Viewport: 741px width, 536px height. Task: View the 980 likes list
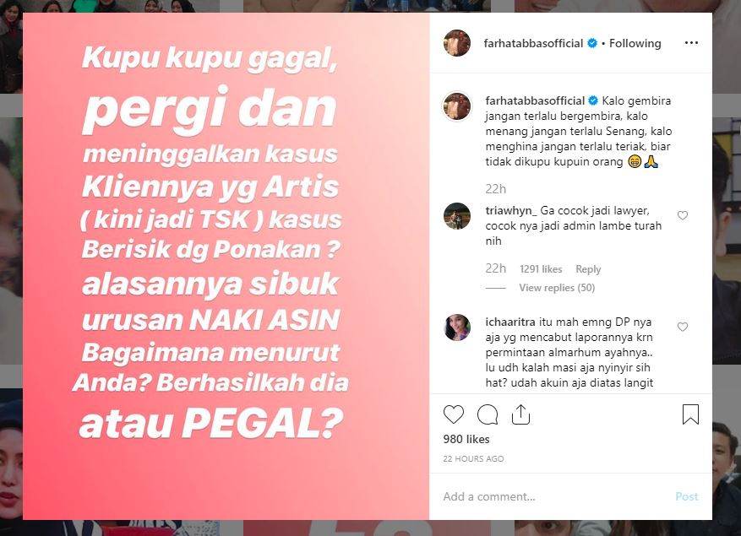[x=466, y=439]
